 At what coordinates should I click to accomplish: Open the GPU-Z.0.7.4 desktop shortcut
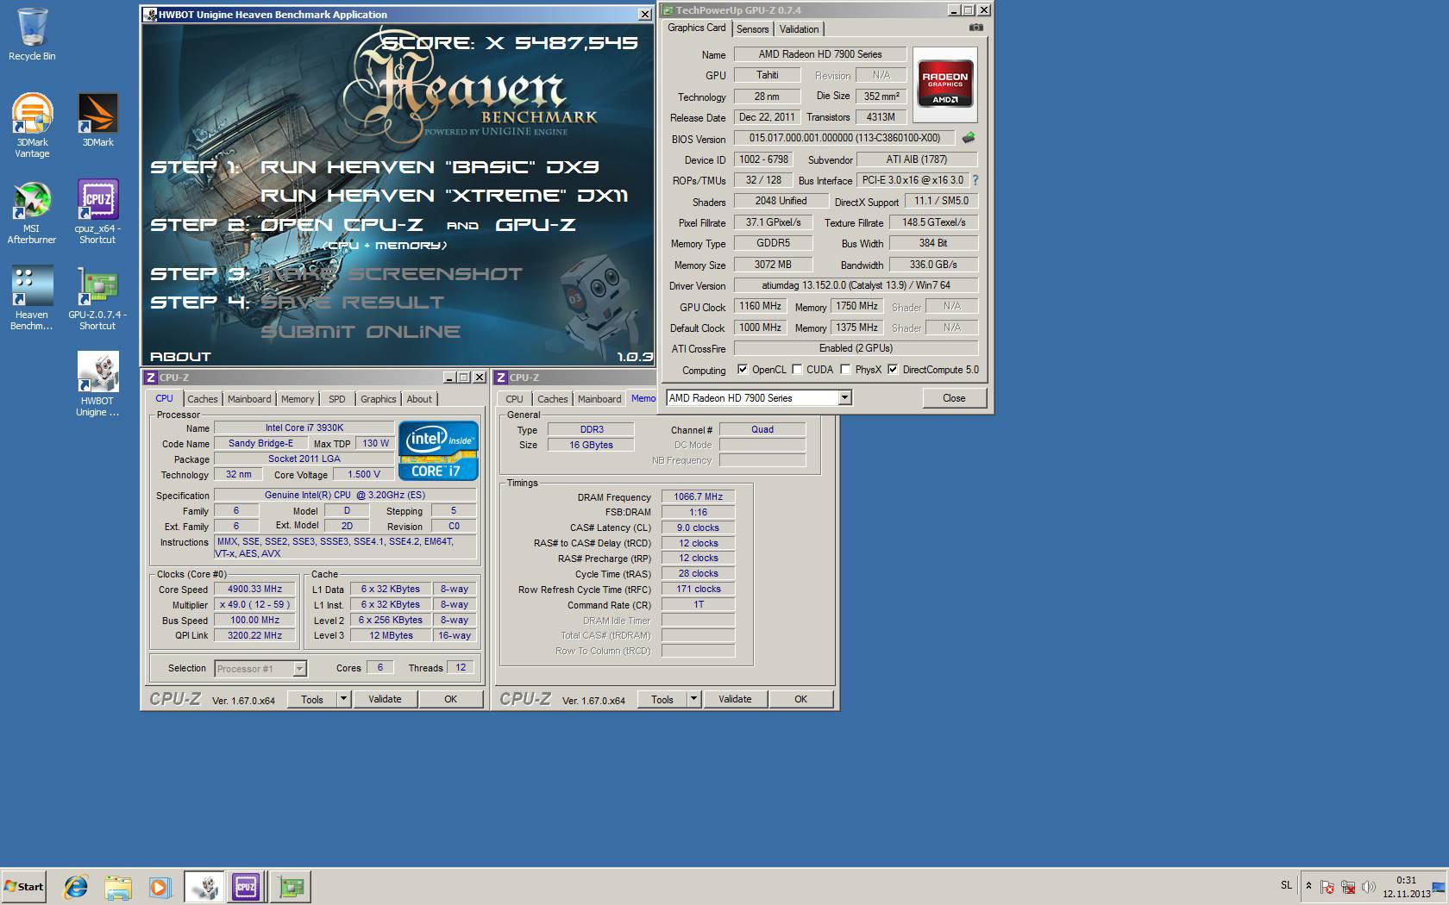[x=97, y=298]
